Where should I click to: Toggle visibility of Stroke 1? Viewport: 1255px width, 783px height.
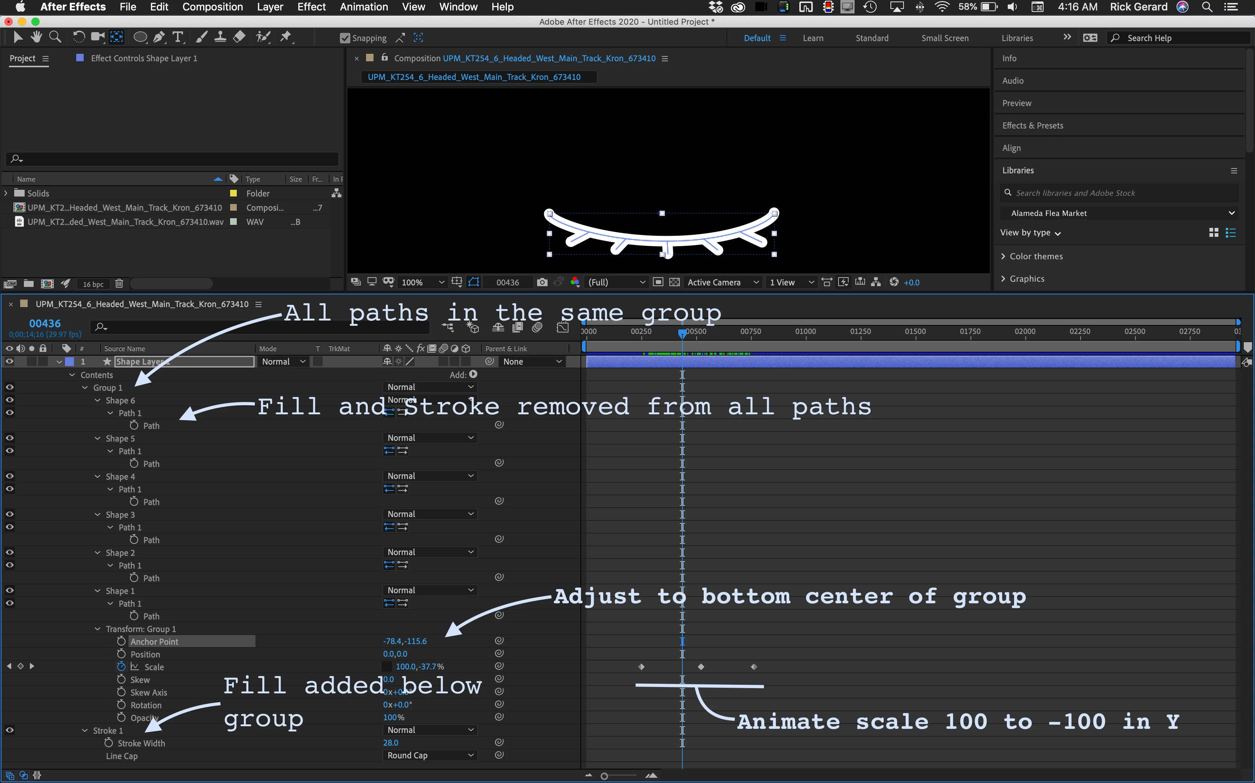coord(9,730)
